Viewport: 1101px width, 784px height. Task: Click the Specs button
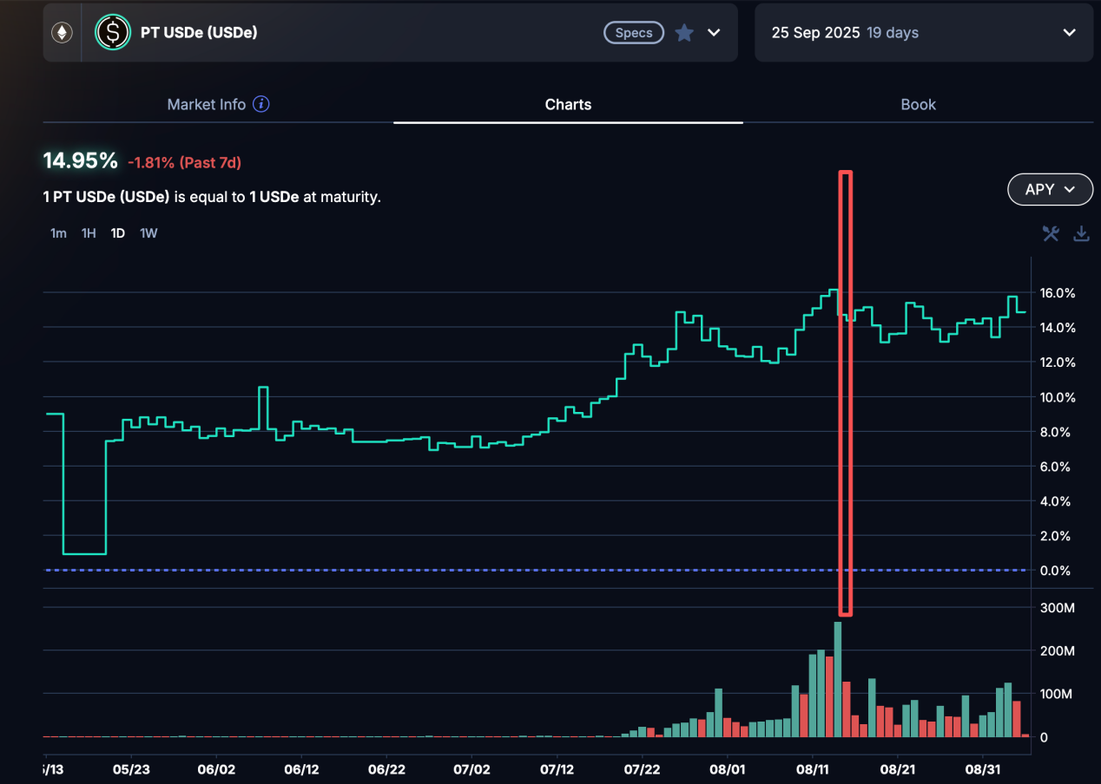tap(633, 32)
